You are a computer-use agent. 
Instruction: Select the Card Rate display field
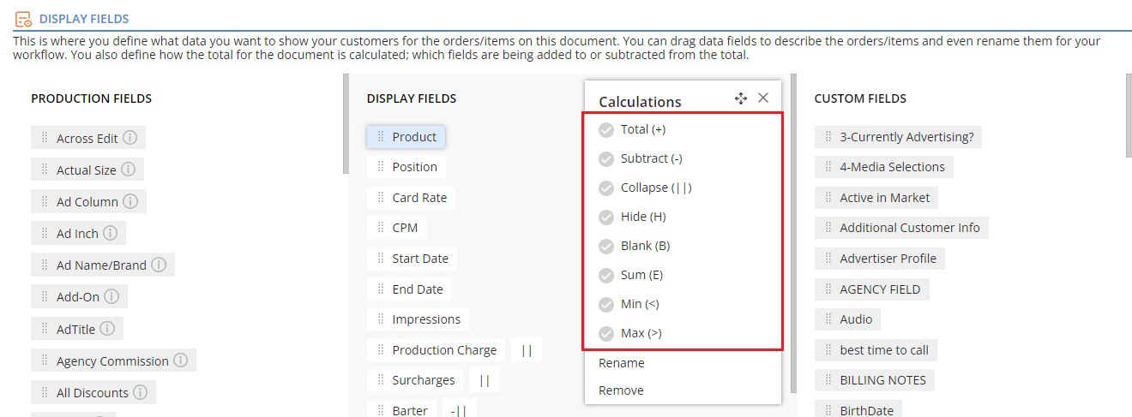point(411,198)
